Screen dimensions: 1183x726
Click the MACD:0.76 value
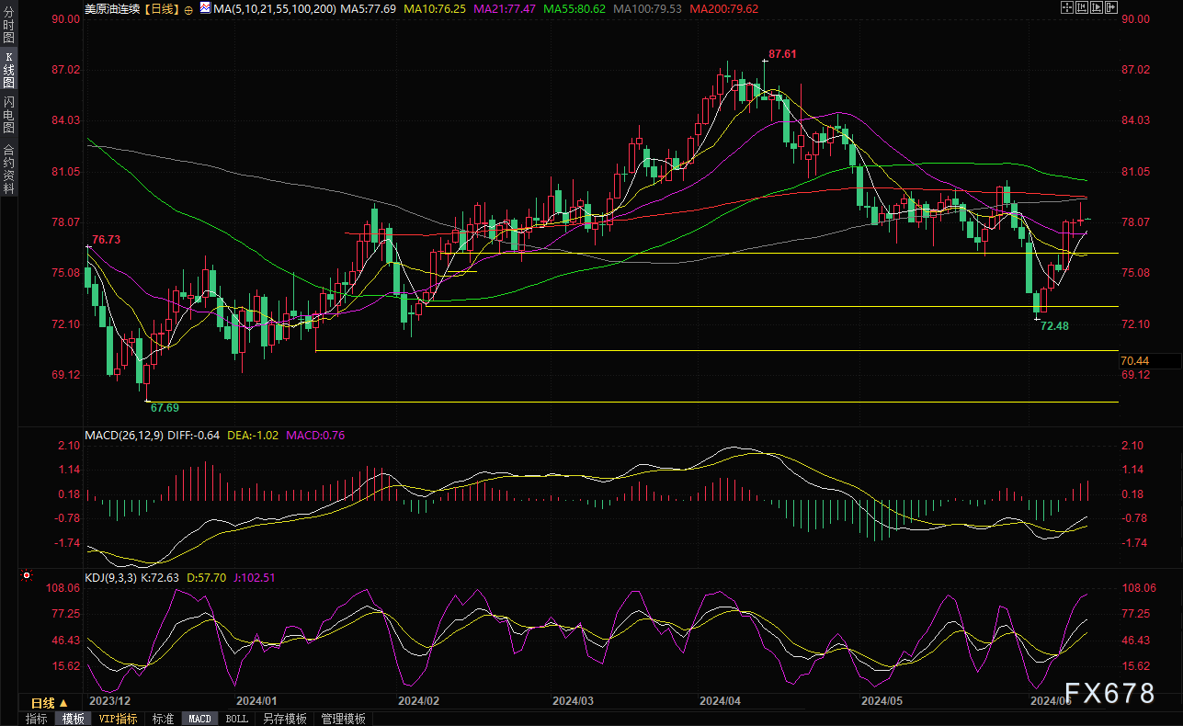click(x=315, y=435)
